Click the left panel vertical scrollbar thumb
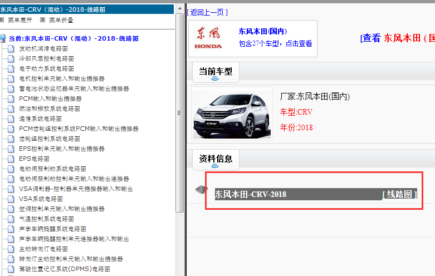 coord(180,112)
